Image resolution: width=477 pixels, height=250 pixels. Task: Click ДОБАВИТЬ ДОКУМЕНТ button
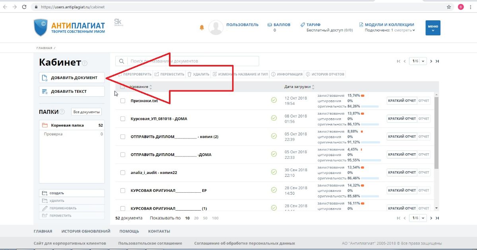[x=72, y=78]
